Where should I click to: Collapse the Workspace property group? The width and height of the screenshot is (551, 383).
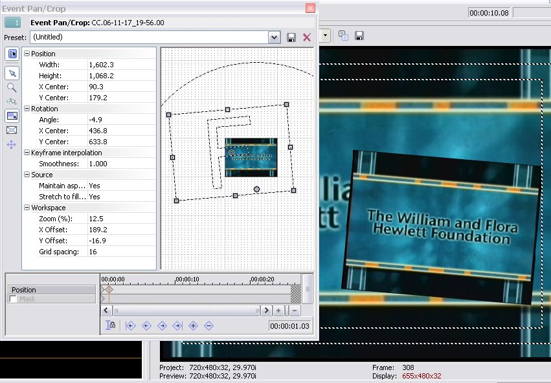(x=27, y=208)
